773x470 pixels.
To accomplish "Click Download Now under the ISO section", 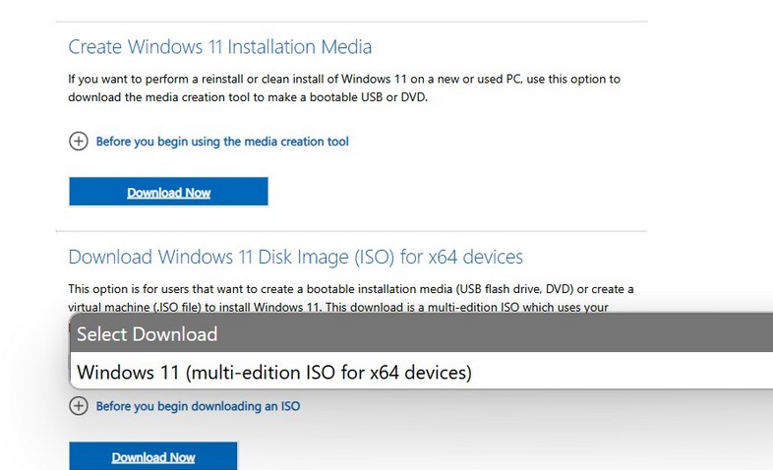I will click(153, 456).
